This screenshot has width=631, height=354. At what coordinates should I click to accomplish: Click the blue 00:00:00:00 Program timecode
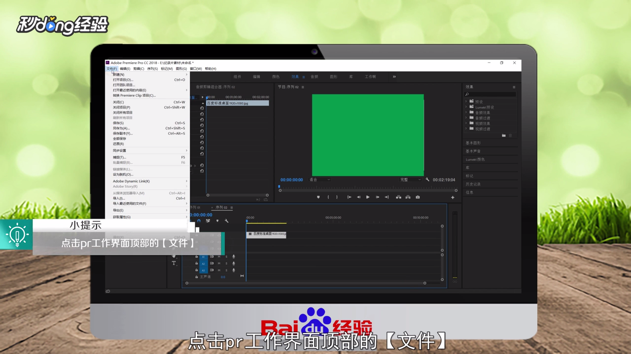tap(292, 180)
